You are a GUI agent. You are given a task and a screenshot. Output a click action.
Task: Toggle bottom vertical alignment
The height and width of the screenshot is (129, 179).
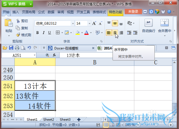point(121,24)
